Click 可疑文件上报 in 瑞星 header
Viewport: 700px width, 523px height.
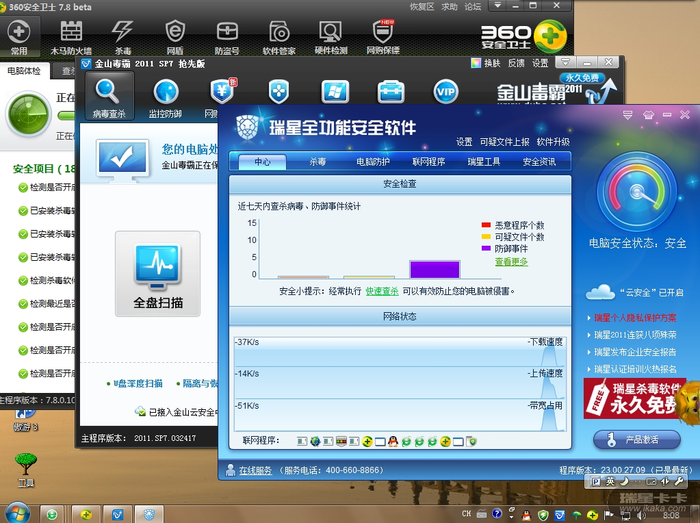tap(504, 142)
